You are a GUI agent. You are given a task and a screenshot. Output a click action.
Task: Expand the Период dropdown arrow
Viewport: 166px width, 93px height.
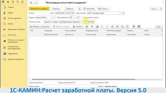tap(52, 18)
